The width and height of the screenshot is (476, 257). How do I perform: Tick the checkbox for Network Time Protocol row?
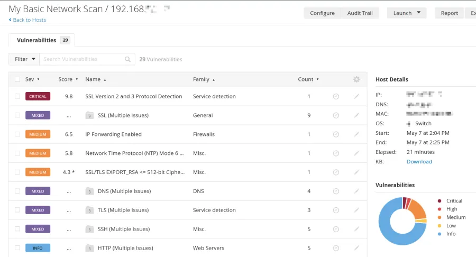click(x=17, y=153)
